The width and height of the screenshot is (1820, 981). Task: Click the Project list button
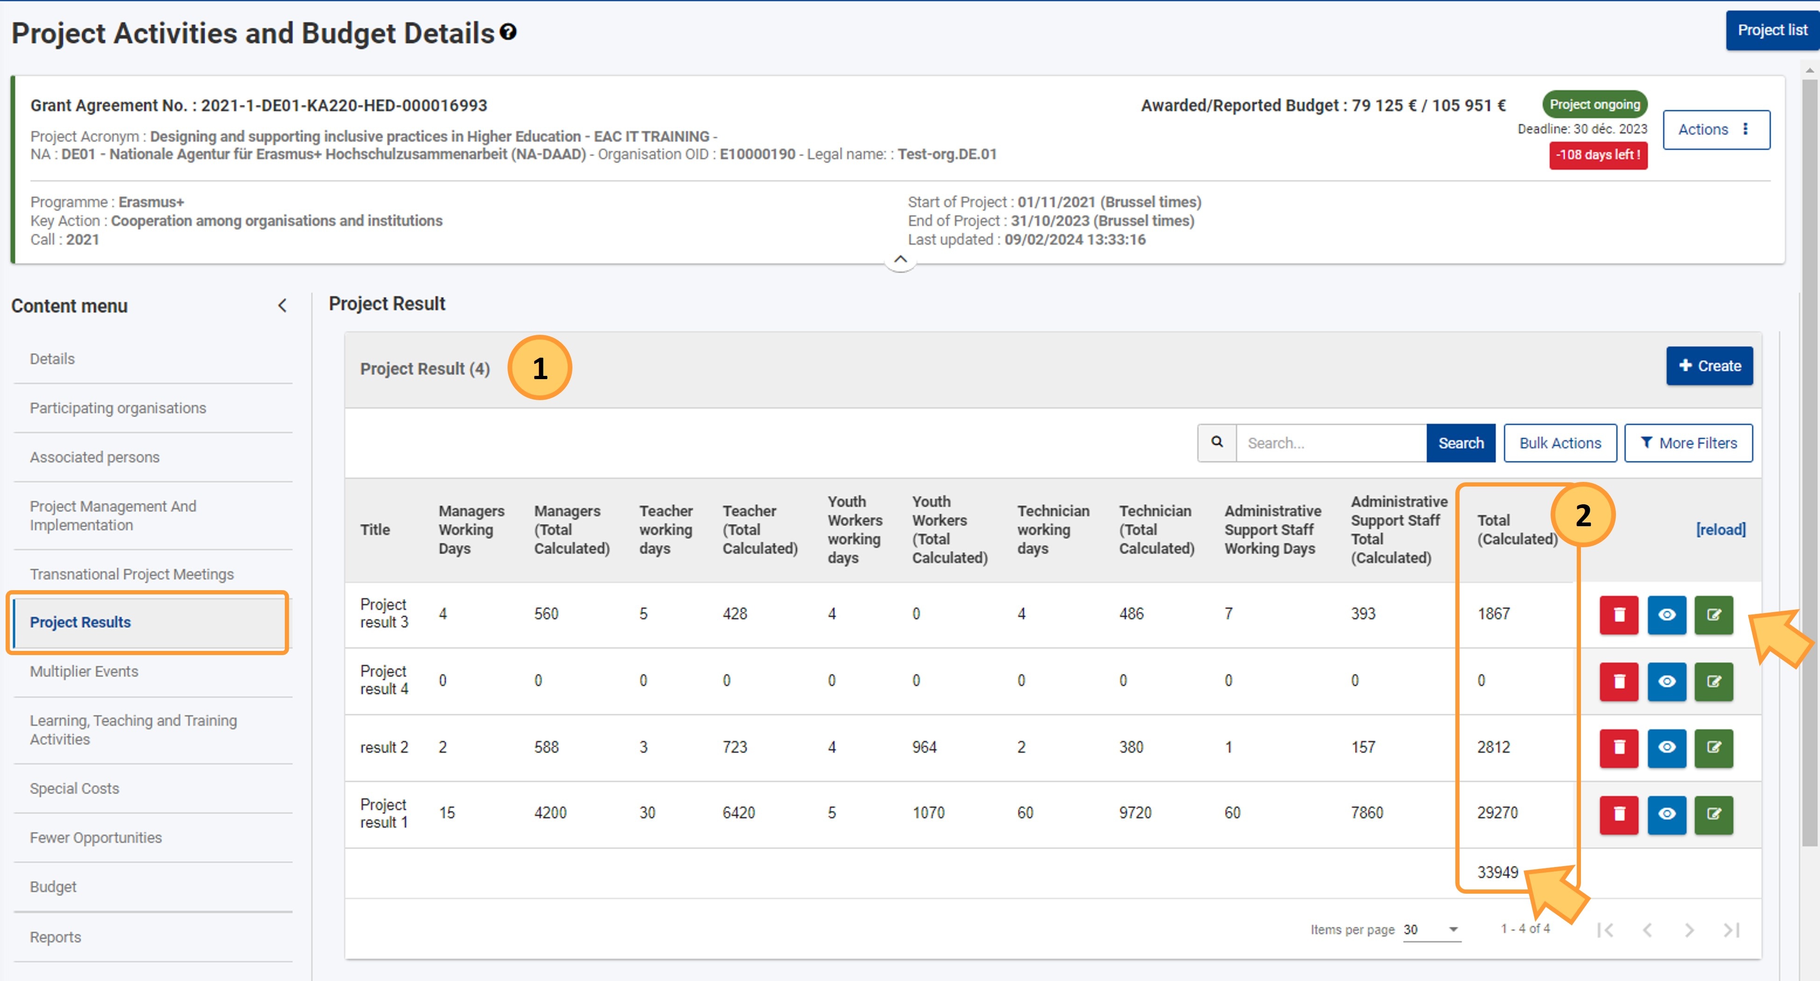(1773, 30)
